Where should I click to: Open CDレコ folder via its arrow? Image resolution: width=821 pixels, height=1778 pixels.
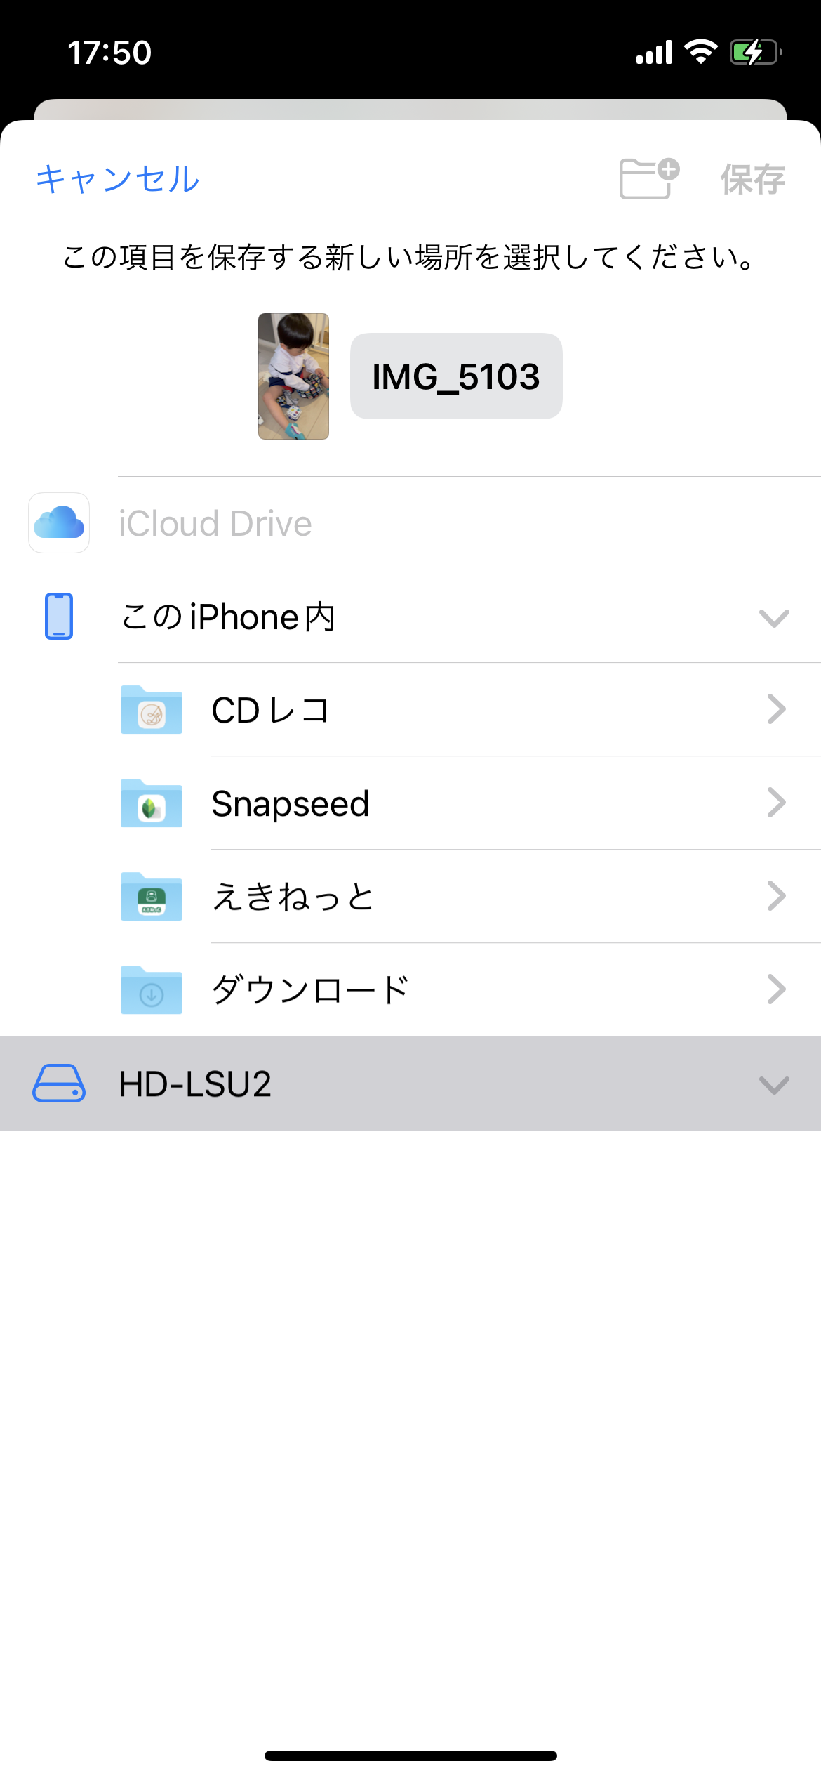(x=776, y=709)
